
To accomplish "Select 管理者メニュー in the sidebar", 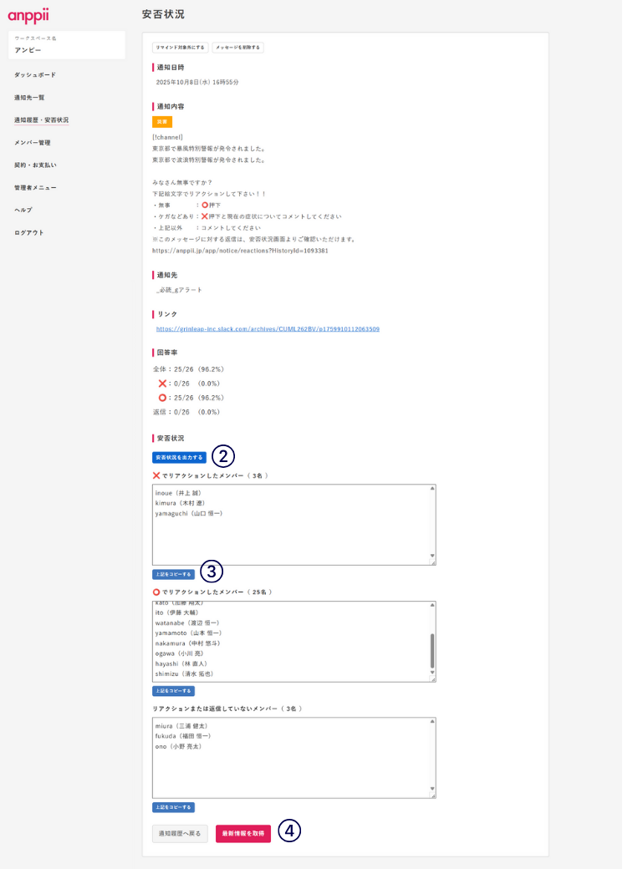I will [x=35, y=188].
